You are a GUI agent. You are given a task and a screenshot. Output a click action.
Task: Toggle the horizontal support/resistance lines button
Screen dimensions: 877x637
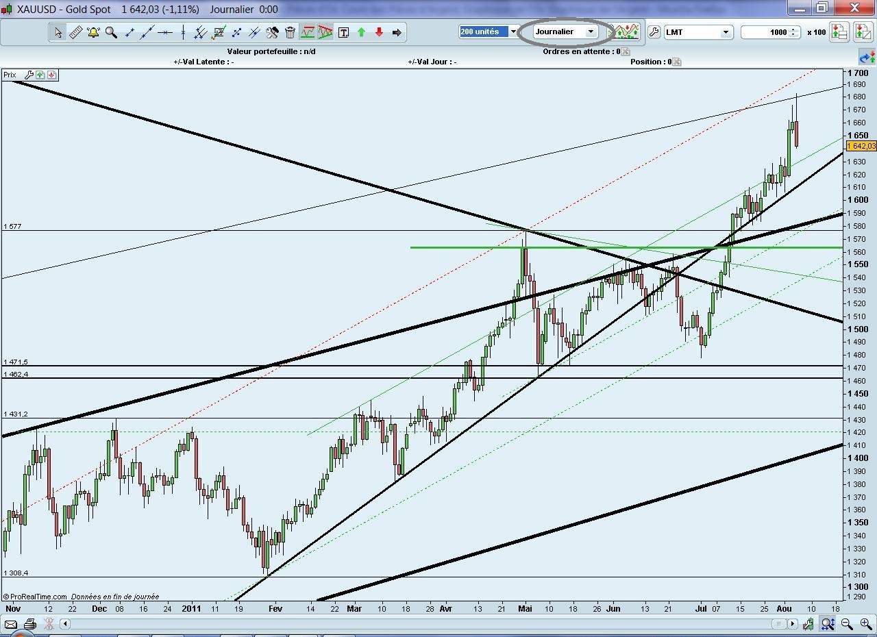308,32
